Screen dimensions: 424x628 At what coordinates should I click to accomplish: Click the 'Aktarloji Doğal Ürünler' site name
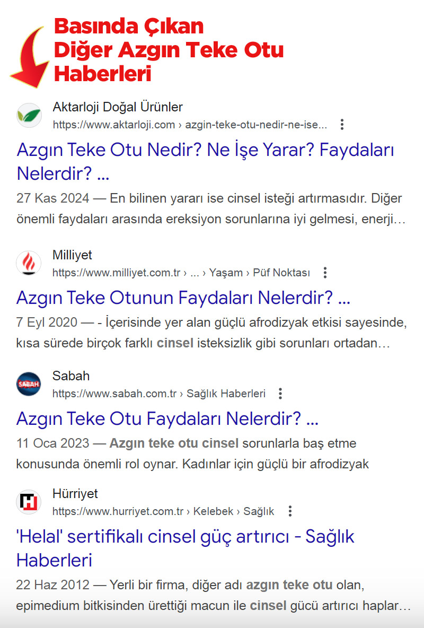118,107
